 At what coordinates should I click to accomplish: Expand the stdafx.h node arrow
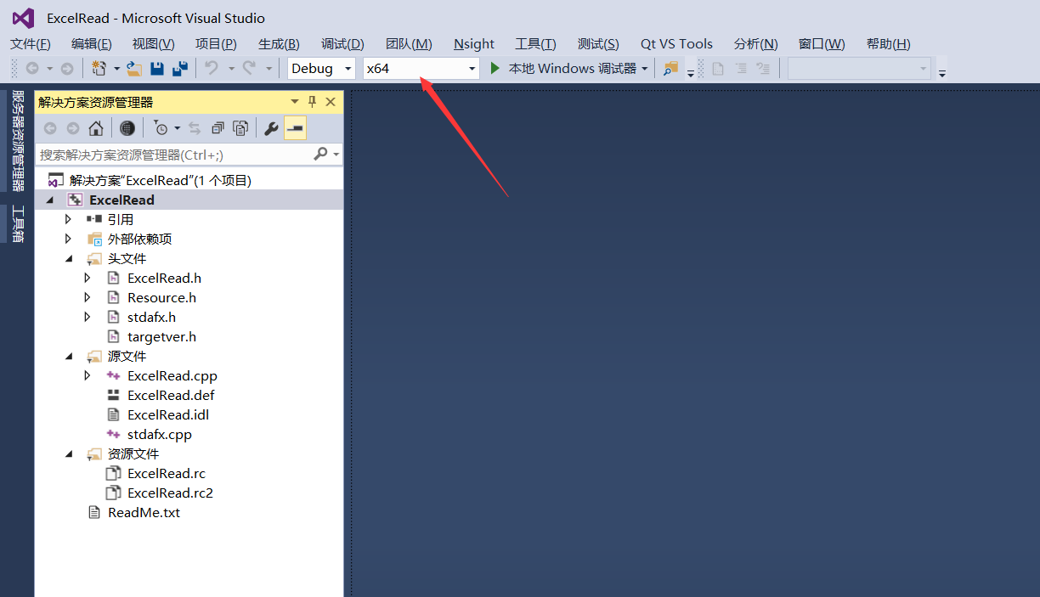(88, 317)
